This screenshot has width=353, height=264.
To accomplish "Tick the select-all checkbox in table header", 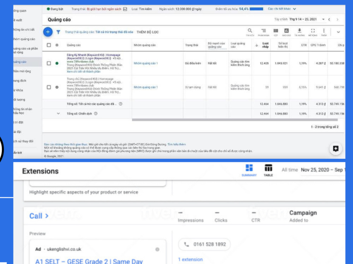I will pyautogui.click(x=49, y=45).
